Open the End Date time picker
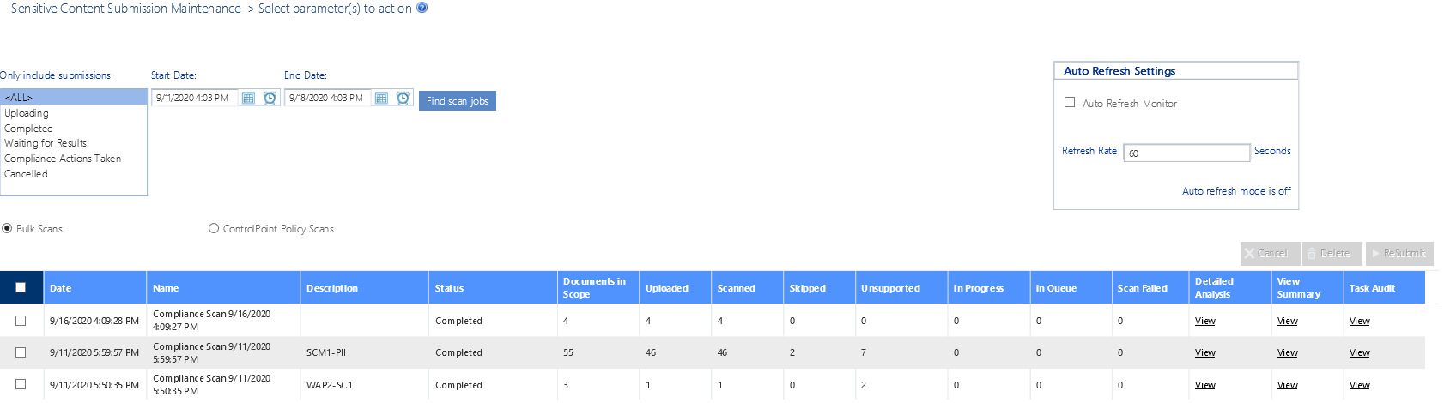The image size is (1444, 403). [403, 99]
